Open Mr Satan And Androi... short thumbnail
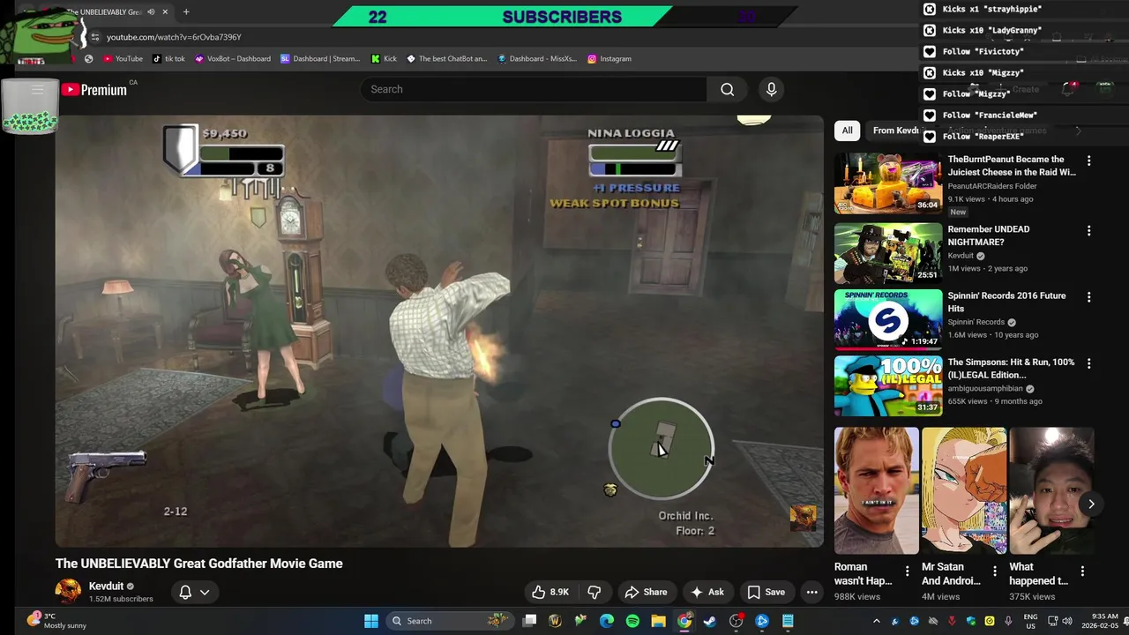The image size is (1129, 635). [963, 491]
